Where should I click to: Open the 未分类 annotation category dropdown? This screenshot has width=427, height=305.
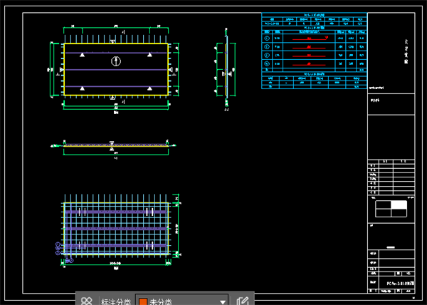pos(182,300)
